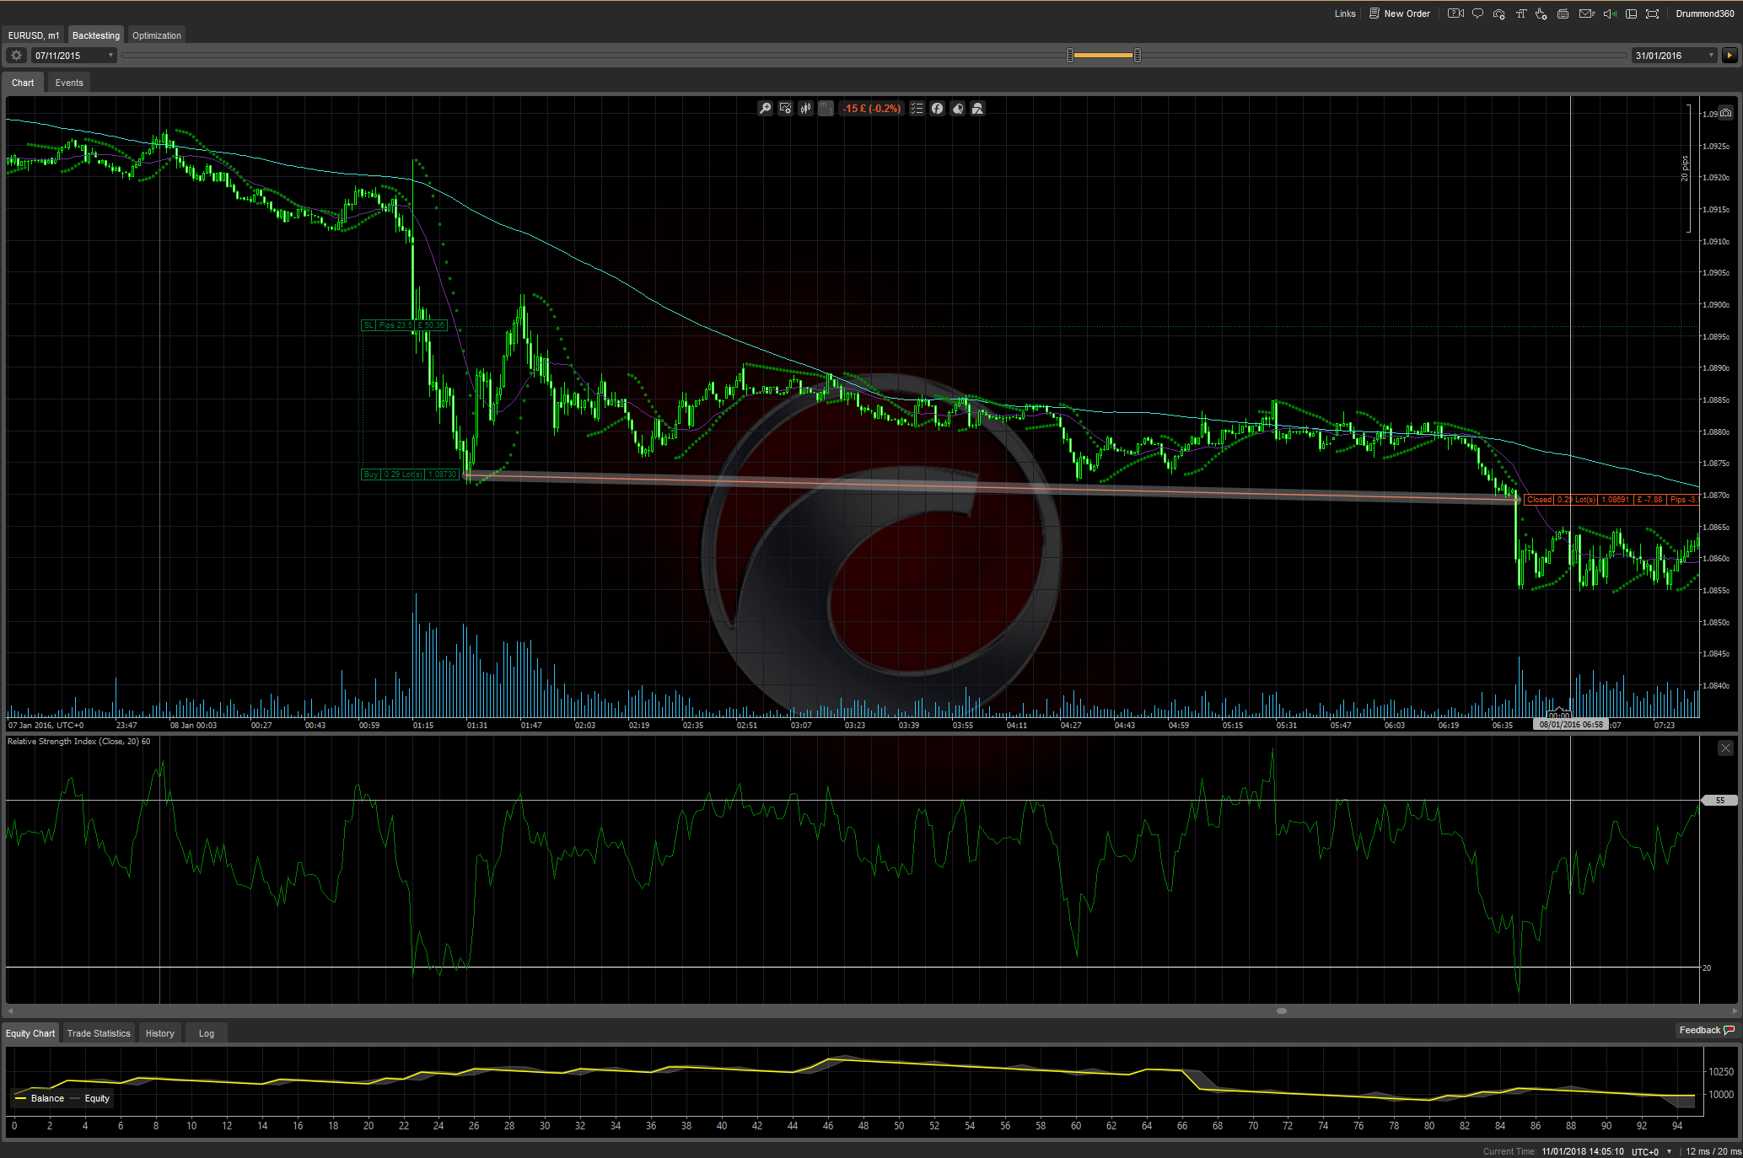Select the Equity Chart tab
Viewport: 1743px width, 1158px height.
pos(30,1033)
